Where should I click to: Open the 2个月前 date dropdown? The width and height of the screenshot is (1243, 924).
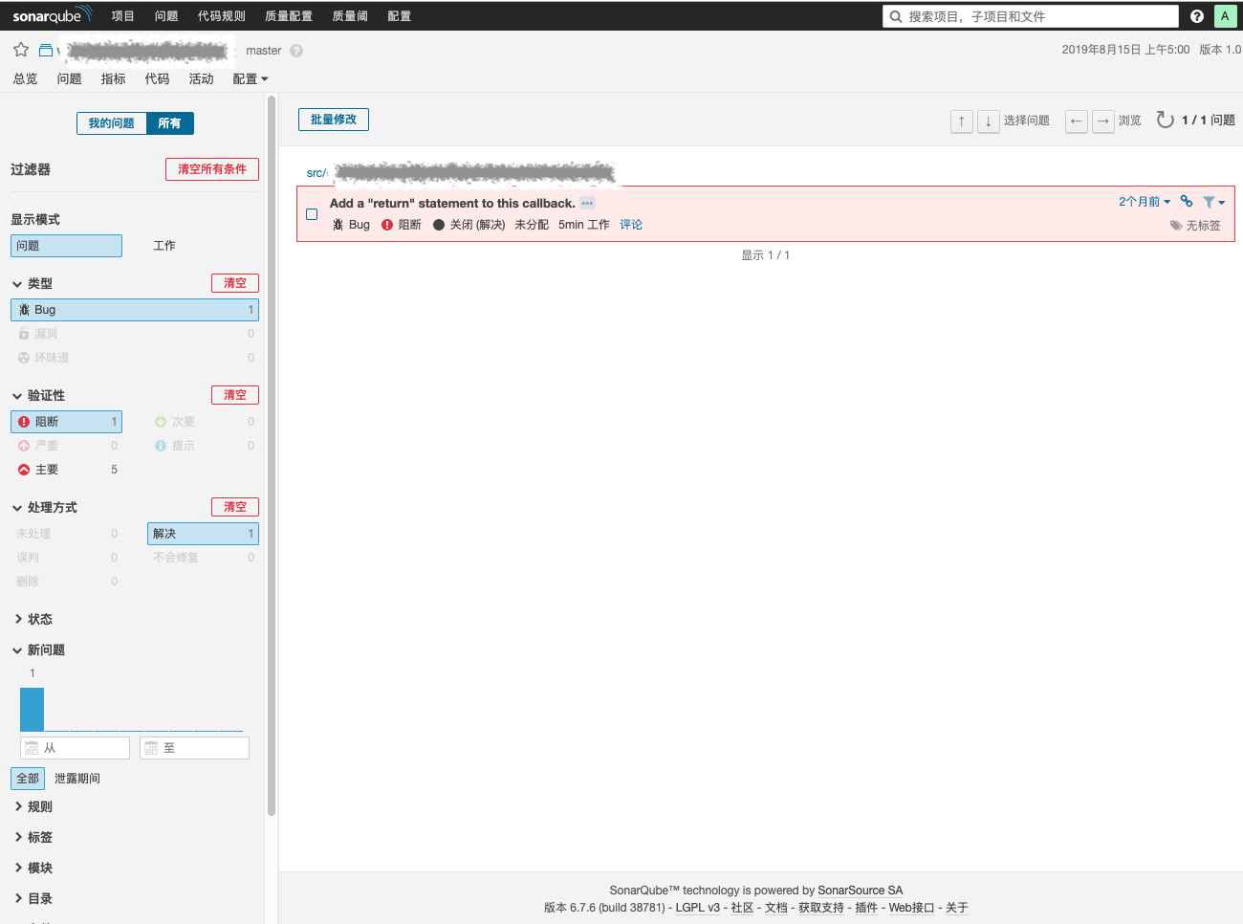pos(1145,202)
